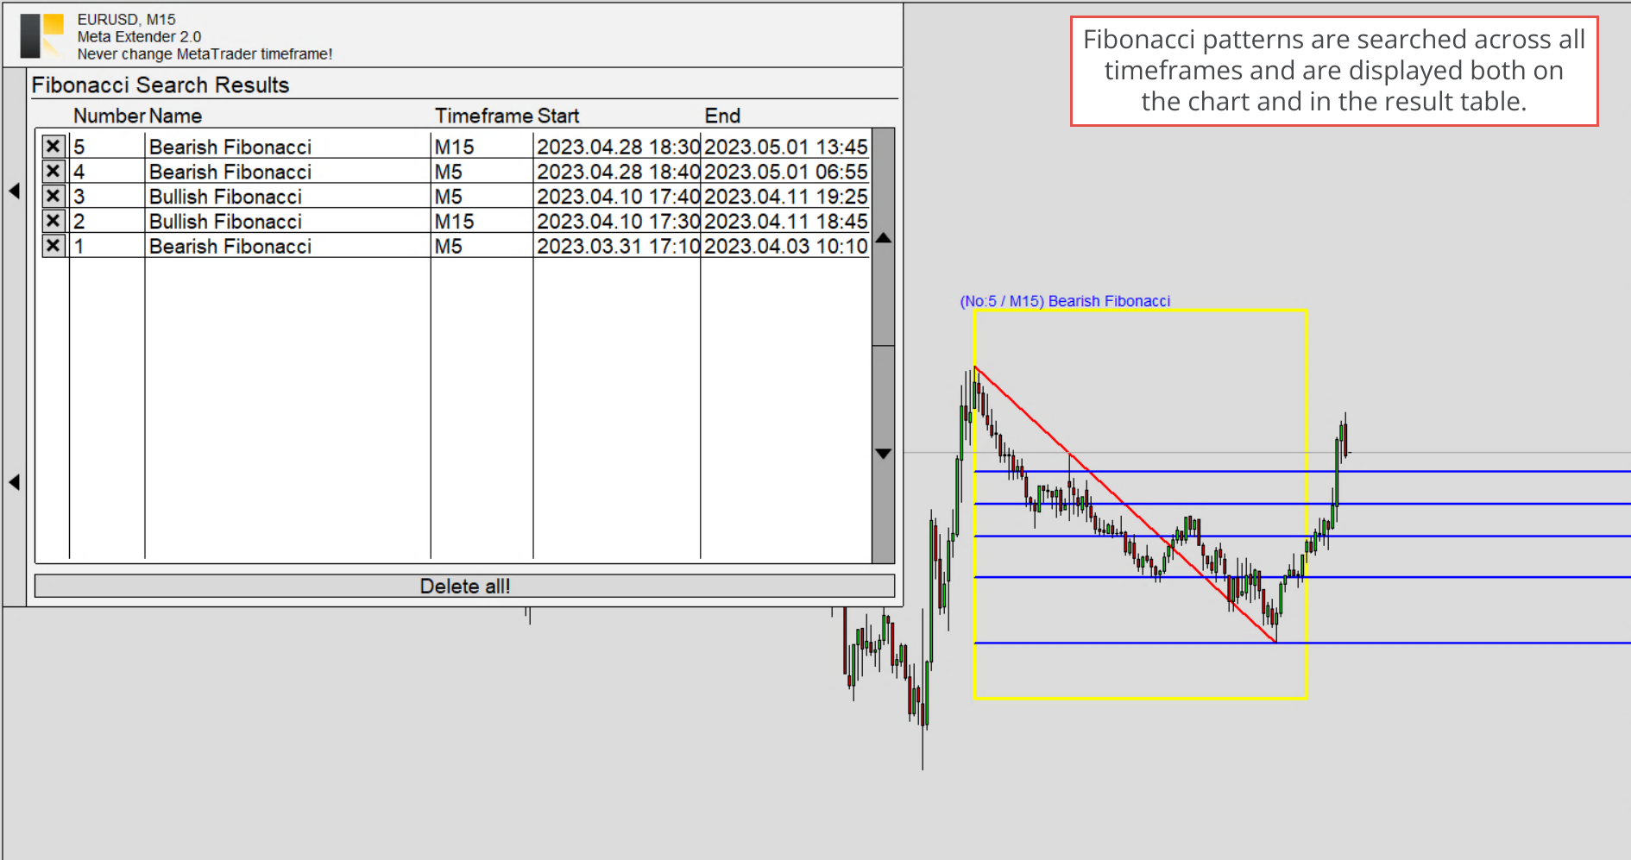The height and width of the screenshot is (860, 1631).
Task: Select Bearish Fibonacci name in row 1
Action: tap(230, 247)
